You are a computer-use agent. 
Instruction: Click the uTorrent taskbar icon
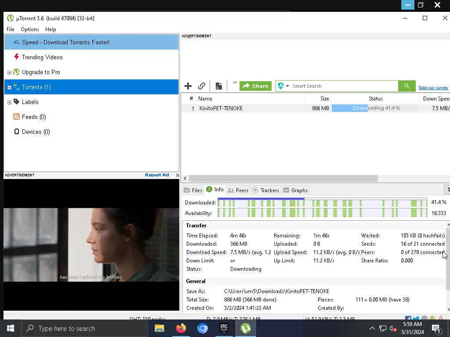(245, 328)
